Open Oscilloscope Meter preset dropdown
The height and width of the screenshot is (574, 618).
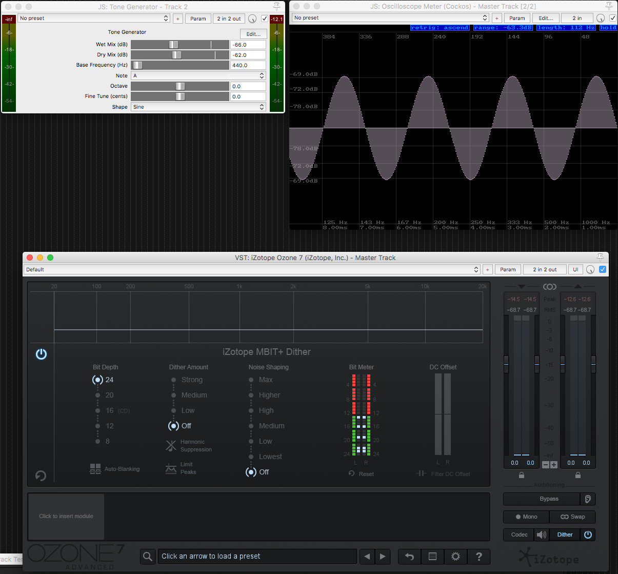click(x=390, y=17)
